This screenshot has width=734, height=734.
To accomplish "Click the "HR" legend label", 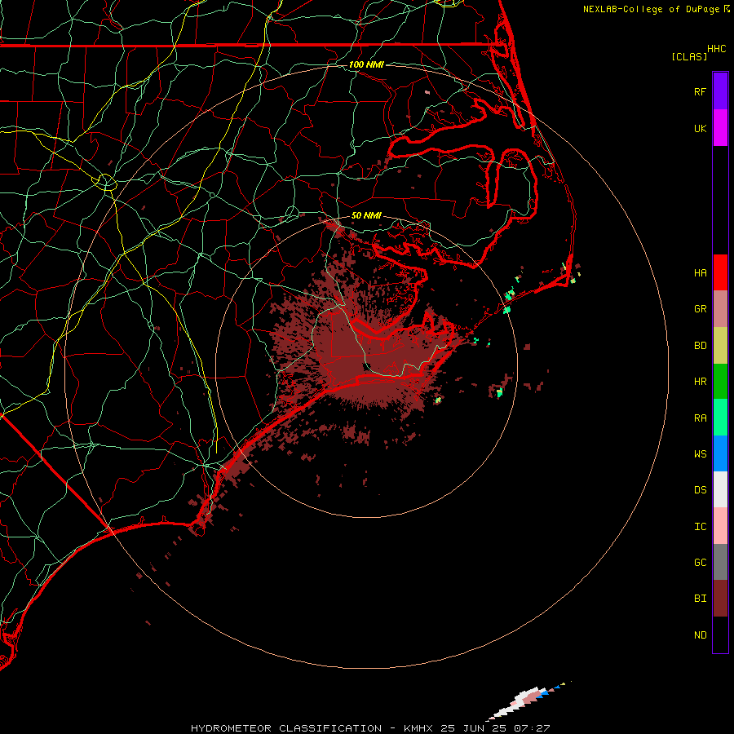I will [700, 382].
